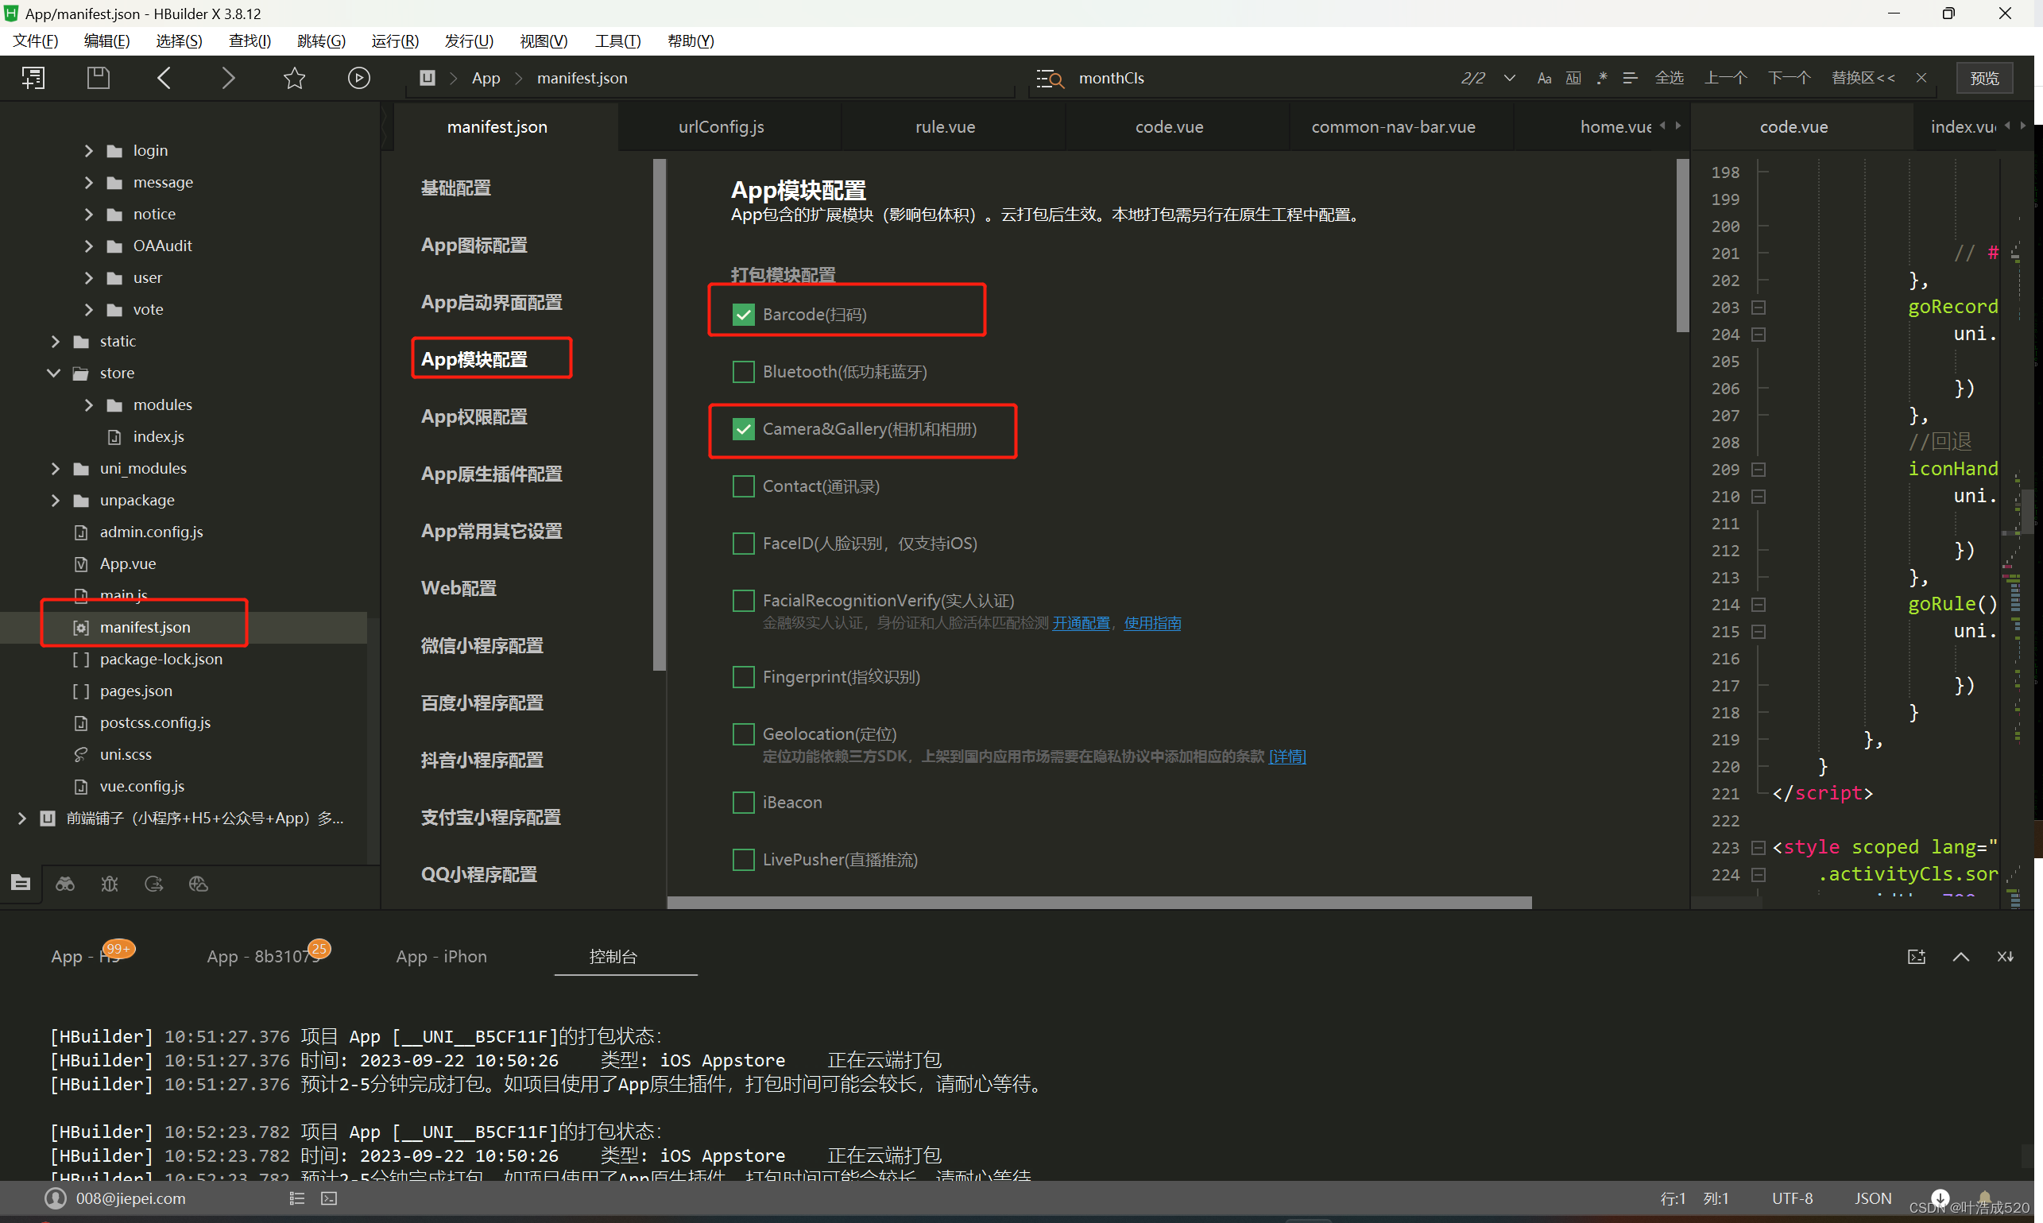2043x1223 pixels.
Task: Click the save file icon
Action: tap(99, 79)
